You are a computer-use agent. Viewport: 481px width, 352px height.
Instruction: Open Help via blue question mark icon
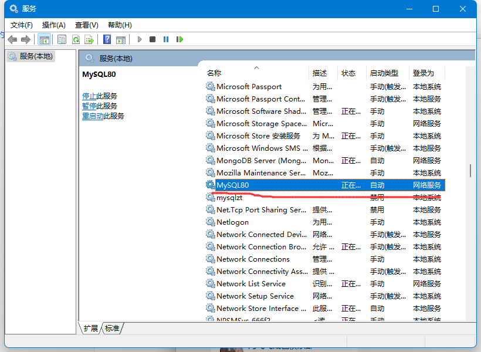[107, 39]
